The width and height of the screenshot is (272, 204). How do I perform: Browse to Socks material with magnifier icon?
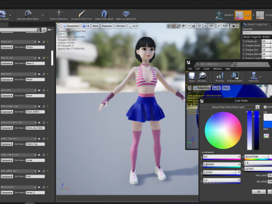[x=44, y=42]
